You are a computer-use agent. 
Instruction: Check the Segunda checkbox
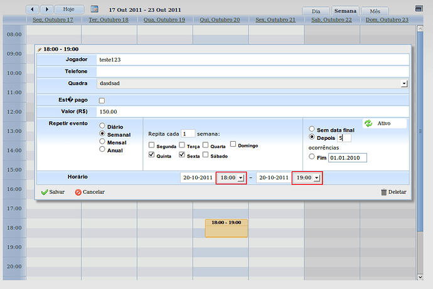pyautogui.click(x=151, y=145)
